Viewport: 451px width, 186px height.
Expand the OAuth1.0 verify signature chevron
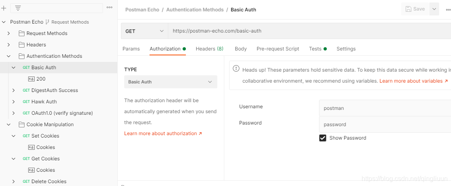pyautogui.click(x=13, y=113)
